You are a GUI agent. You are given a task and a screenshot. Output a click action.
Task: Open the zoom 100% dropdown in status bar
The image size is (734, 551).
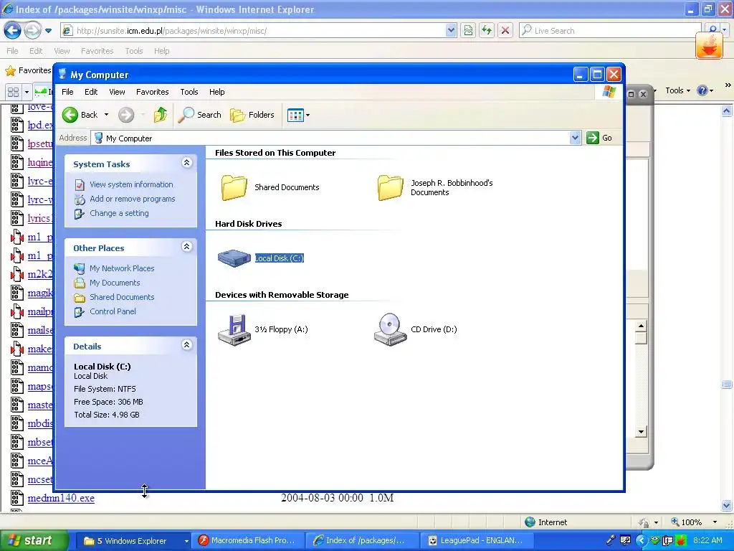pyautogui.click(x=715, y=522)
